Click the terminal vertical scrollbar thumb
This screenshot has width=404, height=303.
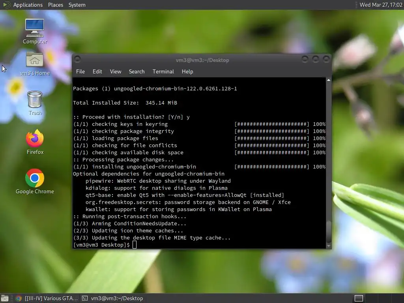[x=329, y=231]
